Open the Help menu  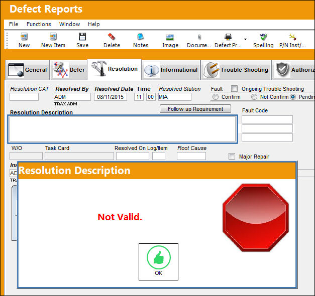click(x=93, y=24)
